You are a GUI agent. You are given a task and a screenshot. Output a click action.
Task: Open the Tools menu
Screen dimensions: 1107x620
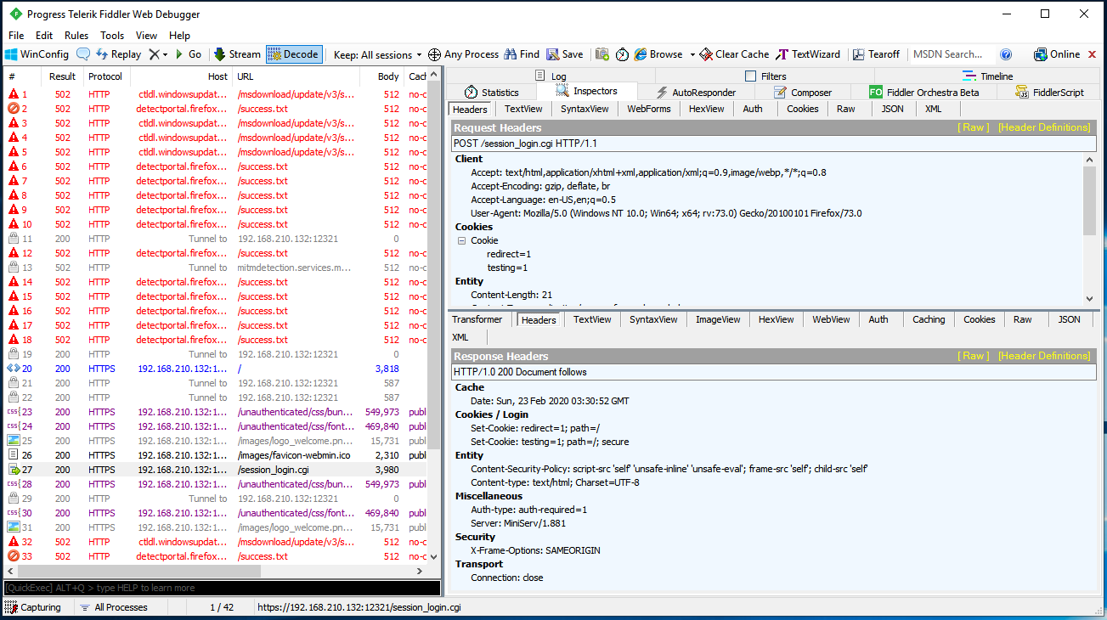[112, 36]
